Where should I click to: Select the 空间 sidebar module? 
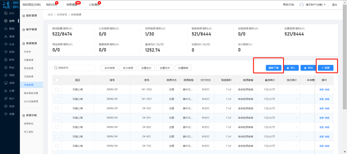[10, 21]
